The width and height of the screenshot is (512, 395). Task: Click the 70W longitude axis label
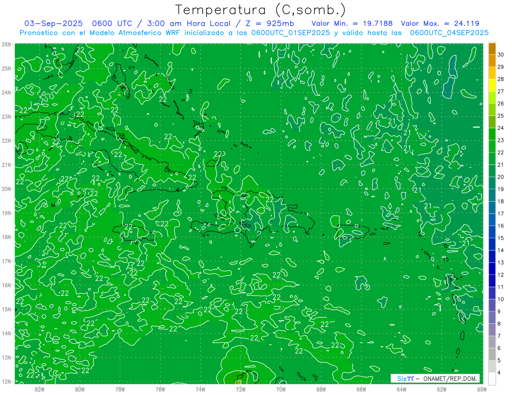click(281, 389)
